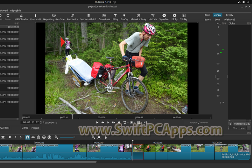Open the Klíčové snímky keyframes panel
This screenshot has height=168, width=252.
click(138, 17)
